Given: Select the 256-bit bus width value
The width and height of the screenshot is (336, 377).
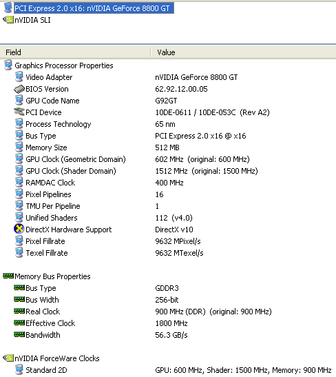Looking at the screenshot, I should tap(167, 300).
